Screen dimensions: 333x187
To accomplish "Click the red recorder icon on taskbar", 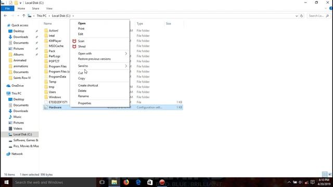I will [x=162, y=182].
